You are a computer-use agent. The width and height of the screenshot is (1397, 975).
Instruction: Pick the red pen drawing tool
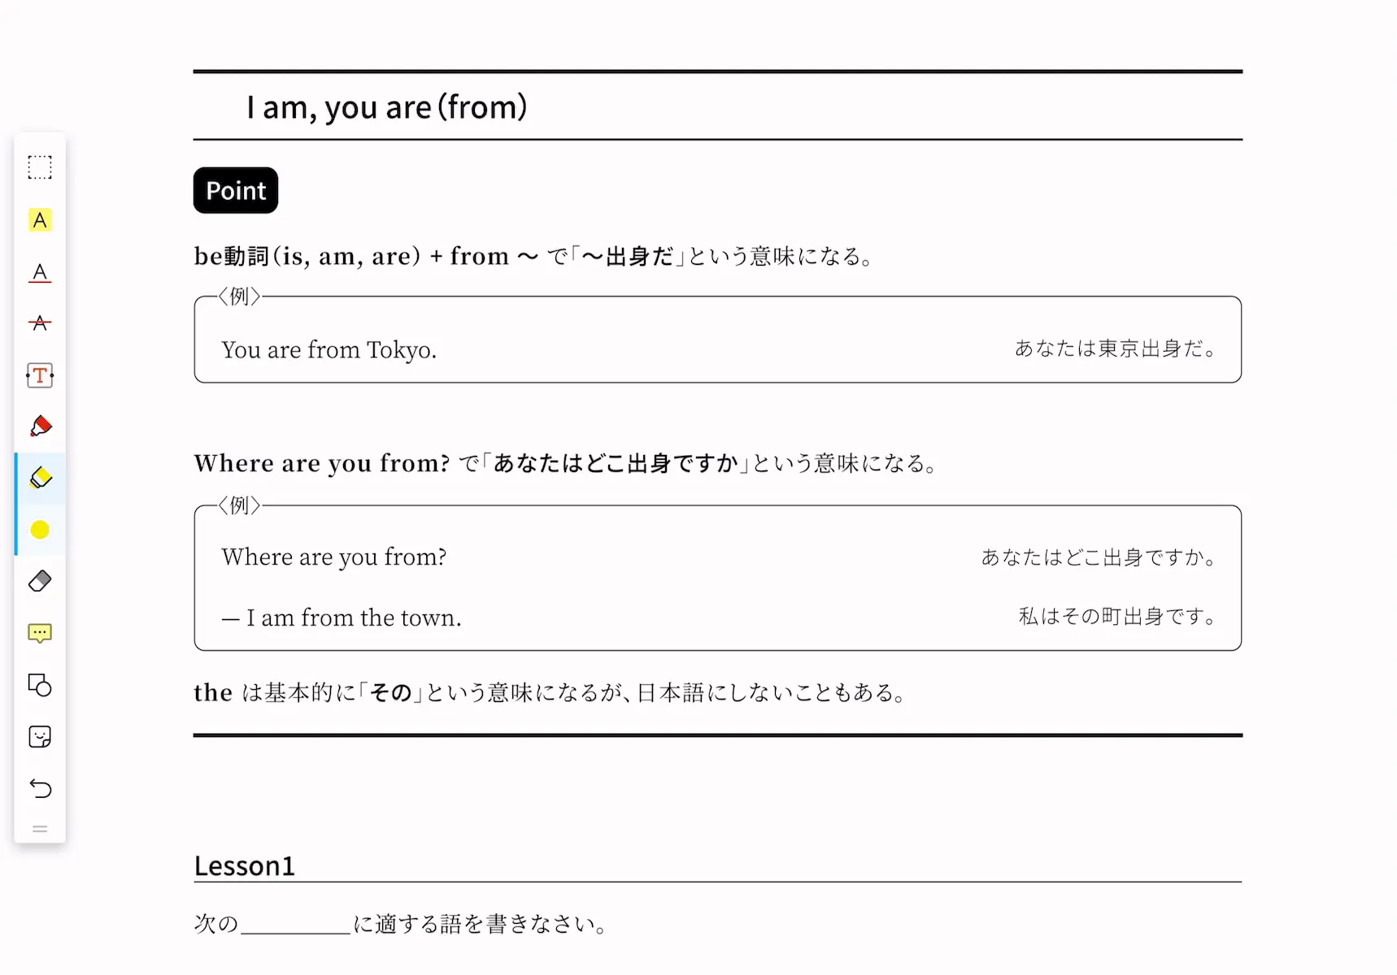click(40, 427)
